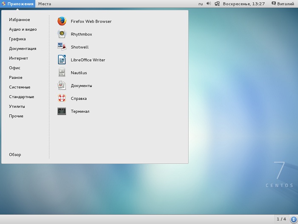Open LibreOffice Writer document icon
This screenshot has height=224, width=298.
pos(62,60)
